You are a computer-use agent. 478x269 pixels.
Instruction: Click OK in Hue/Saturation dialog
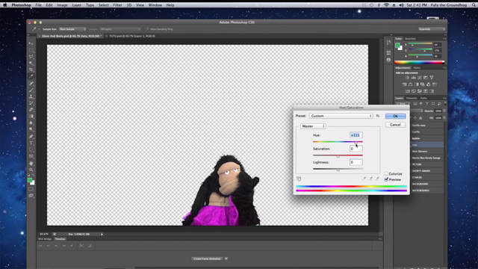395,116
